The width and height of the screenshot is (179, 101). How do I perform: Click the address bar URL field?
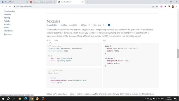tap(82, 6)
